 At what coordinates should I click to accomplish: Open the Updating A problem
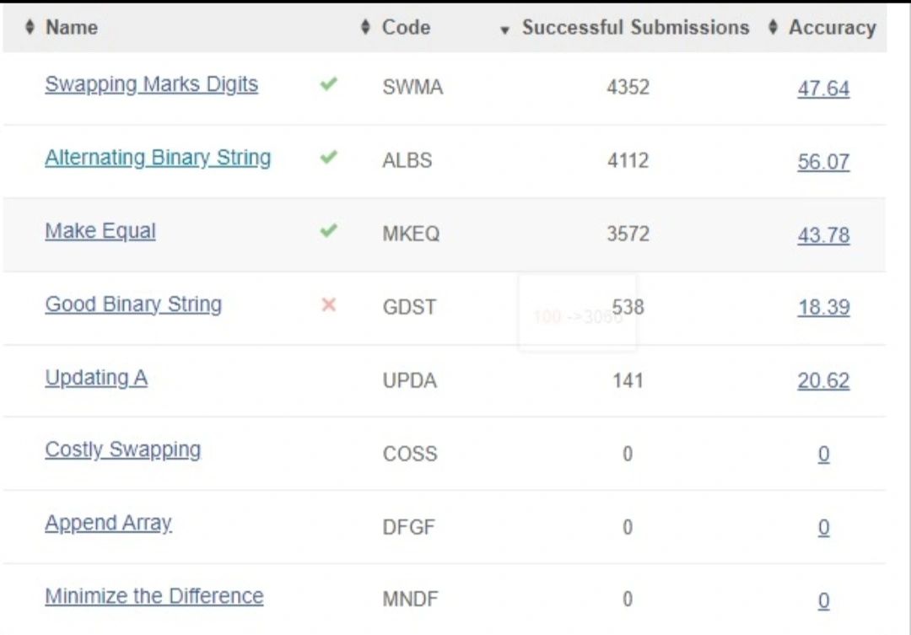pos(96,378)
